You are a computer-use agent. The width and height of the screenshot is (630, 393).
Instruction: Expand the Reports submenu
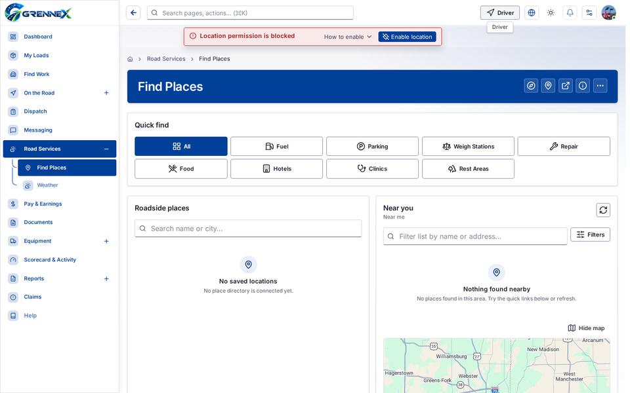tap(106, 279)
